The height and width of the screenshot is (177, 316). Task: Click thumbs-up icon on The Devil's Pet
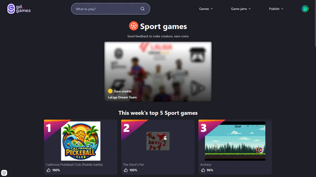[126, 170]
